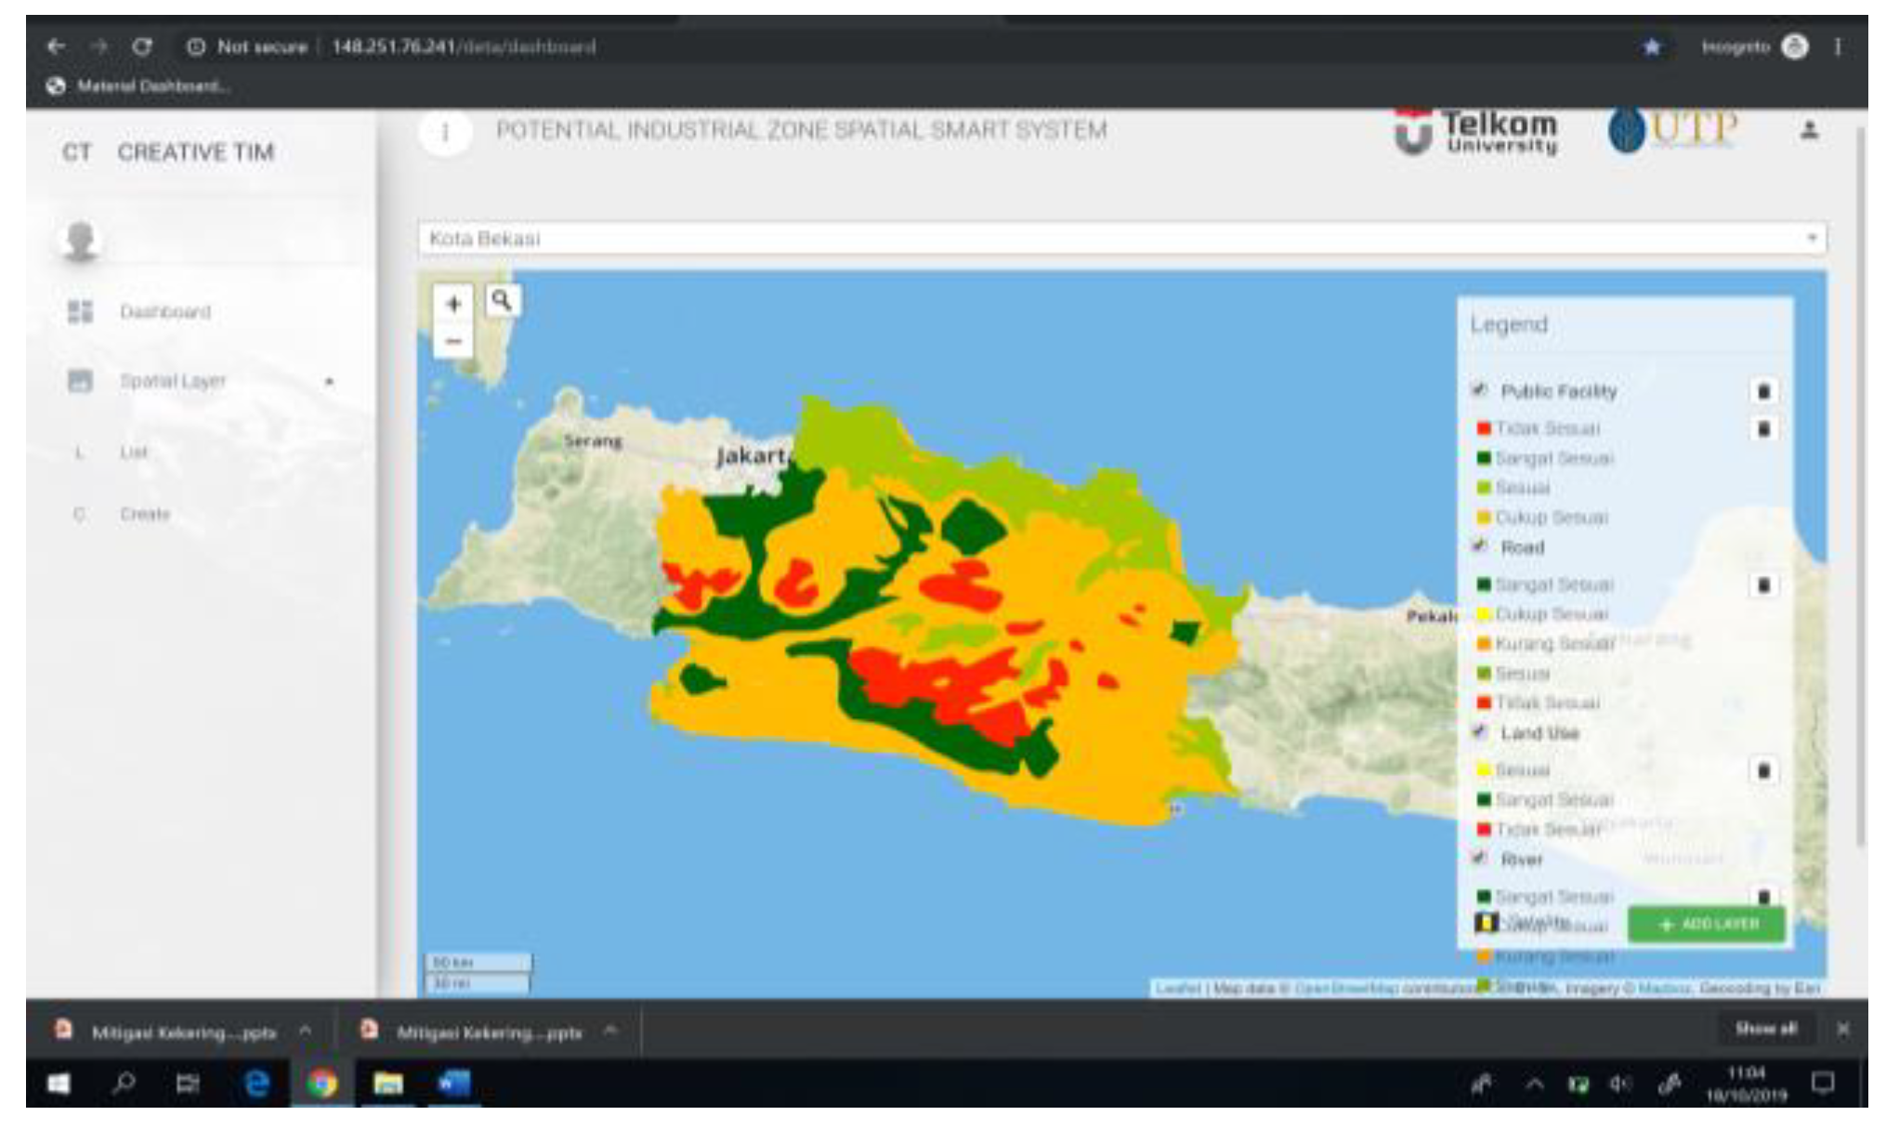Image resolution: width=1886 pixels, height=1129 pixels.
Task: Click the user profile icon top right
Action: [x=1808, y=130]
